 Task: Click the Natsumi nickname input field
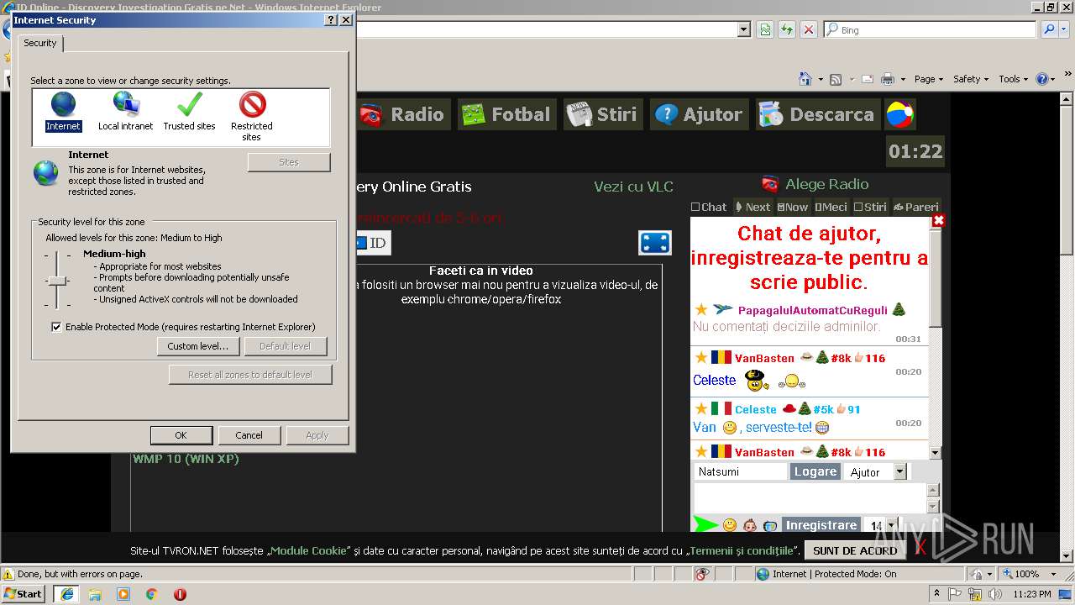(741, 472)
